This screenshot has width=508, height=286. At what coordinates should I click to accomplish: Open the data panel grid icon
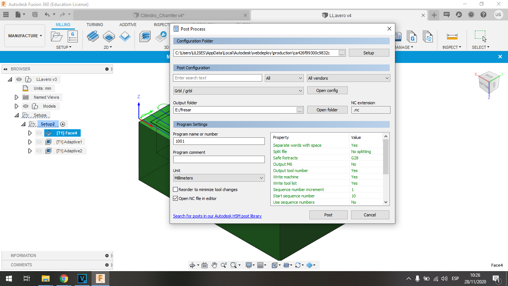pos(6,15)
